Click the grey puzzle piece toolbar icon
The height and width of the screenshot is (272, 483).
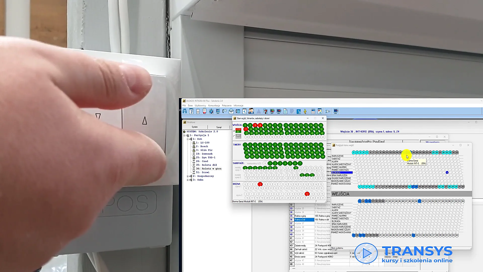[x=292, y=111]
